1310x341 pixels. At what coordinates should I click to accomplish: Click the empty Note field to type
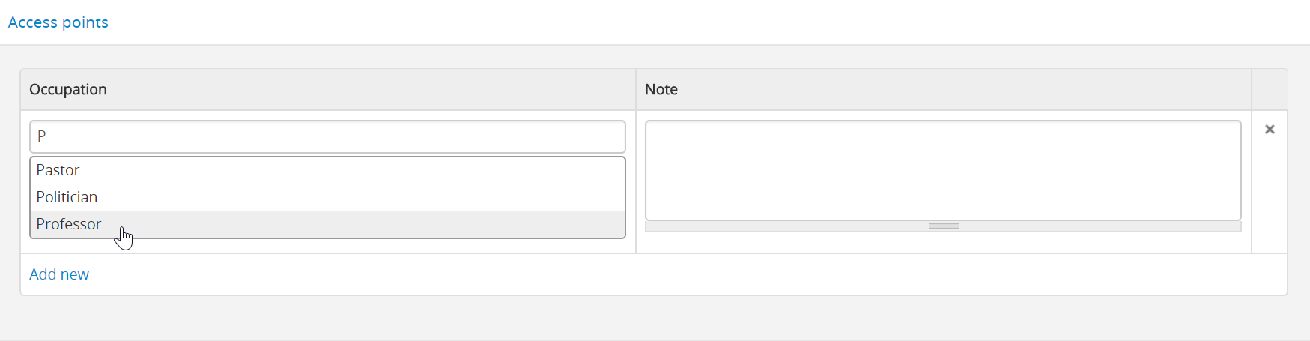click(x=943, y=170)
